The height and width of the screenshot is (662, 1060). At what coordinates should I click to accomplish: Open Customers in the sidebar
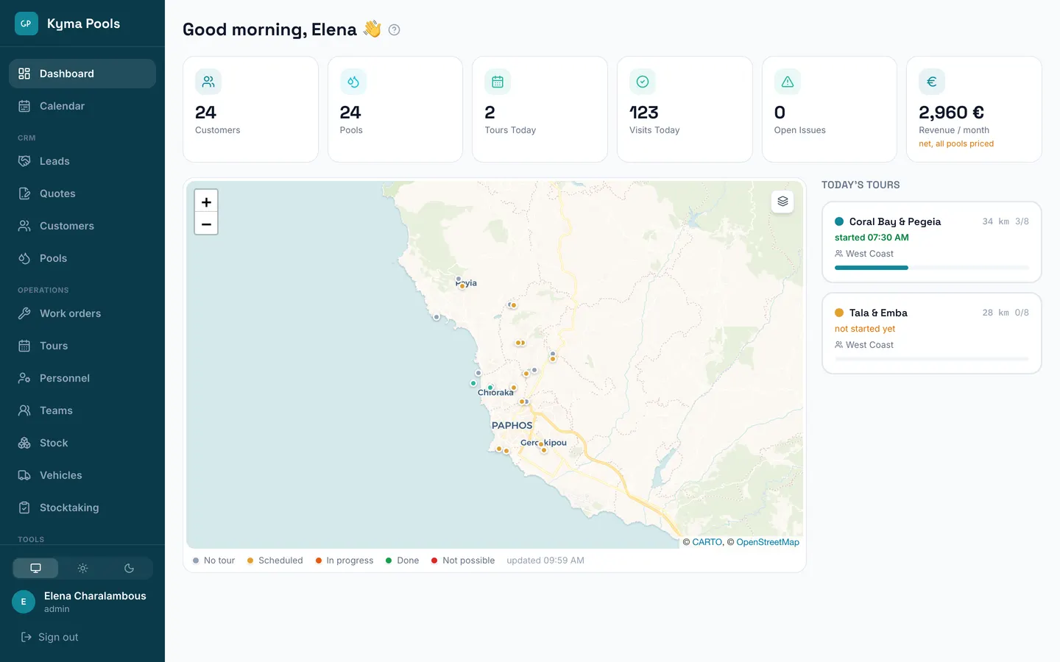pos(82,226)
